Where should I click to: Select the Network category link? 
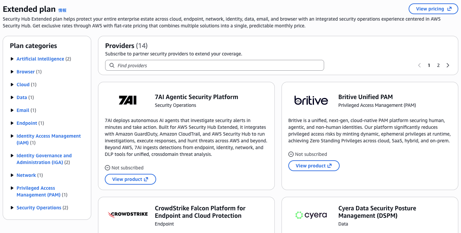[26, 175]
